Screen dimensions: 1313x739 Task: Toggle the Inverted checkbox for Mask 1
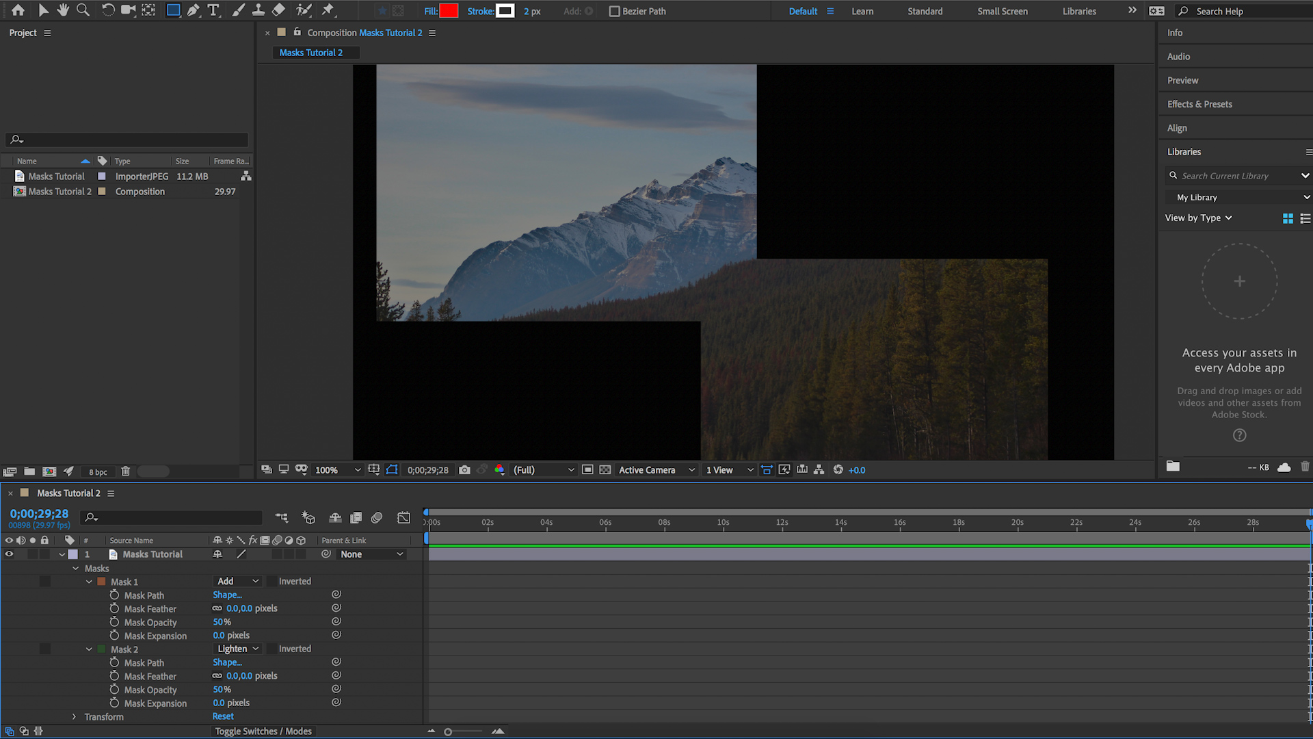click(271, 581)
